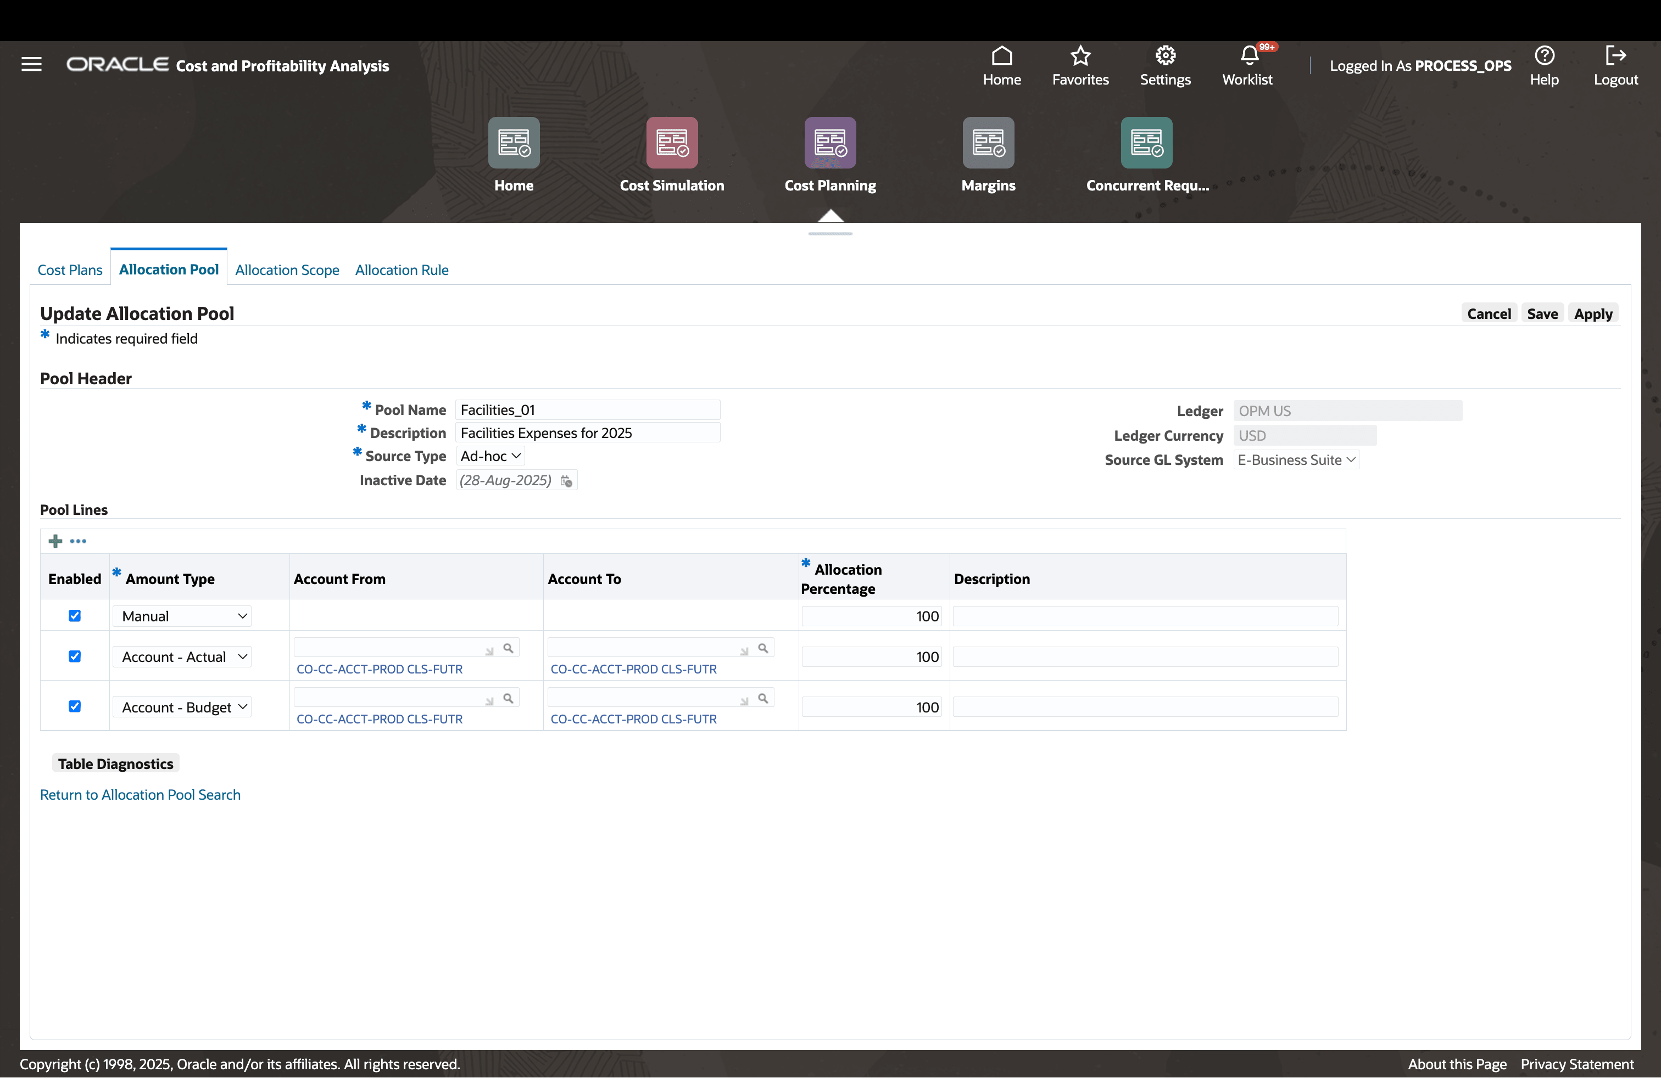1661x1078 pixels.
Task: Open the Favorites star icon
Action: [1080, 56]
